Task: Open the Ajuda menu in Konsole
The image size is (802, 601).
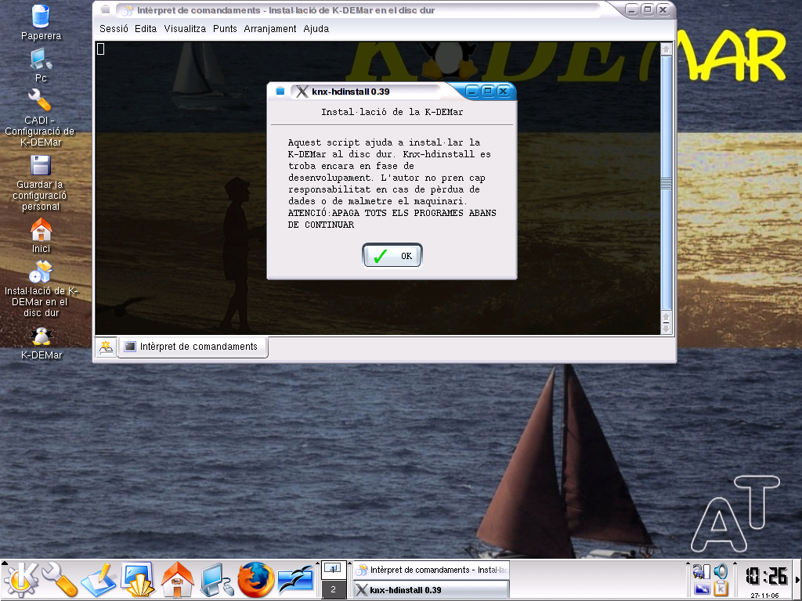Action: point(316,29)
